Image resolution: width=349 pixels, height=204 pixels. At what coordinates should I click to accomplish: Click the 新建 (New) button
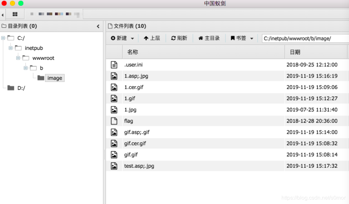(119, 38)
